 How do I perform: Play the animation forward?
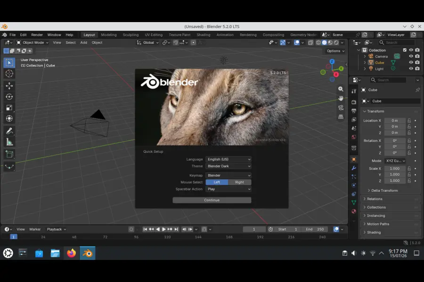tap(164, 229)
